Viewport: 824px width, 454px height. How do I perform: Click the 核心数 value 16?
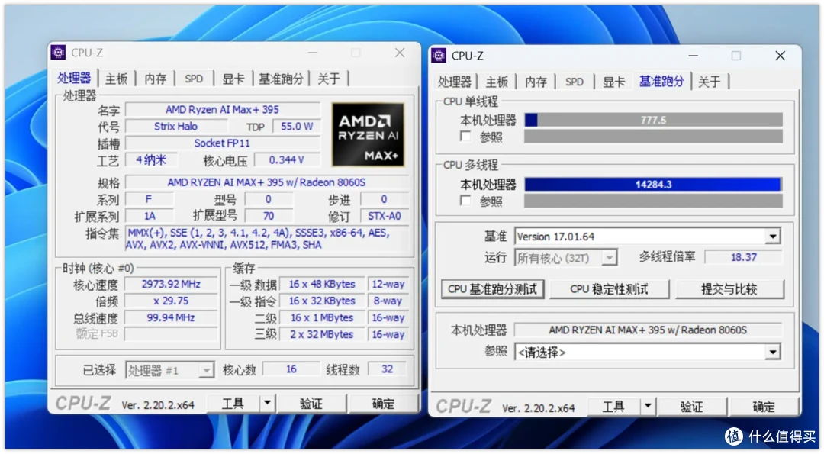(291, 369)
